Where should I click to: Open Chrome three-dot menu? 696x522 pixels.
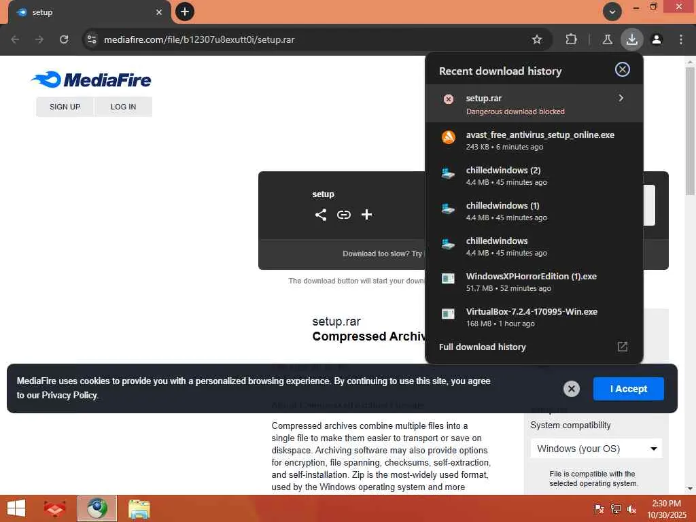tap(681, 39)
